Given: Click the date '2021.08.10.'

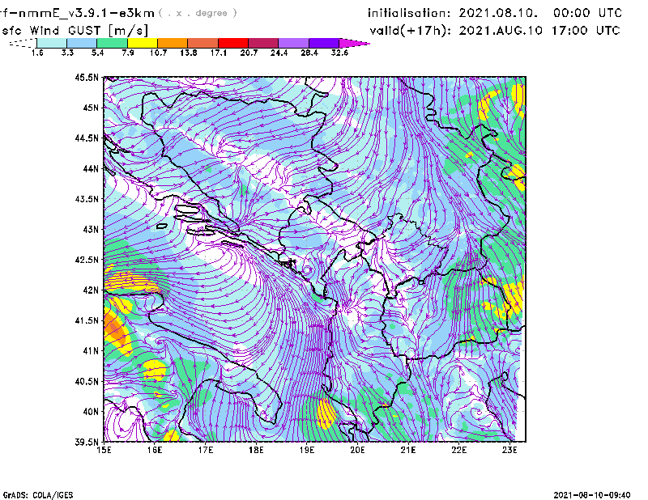Looking at the screenshot, I should coord(498,13).
